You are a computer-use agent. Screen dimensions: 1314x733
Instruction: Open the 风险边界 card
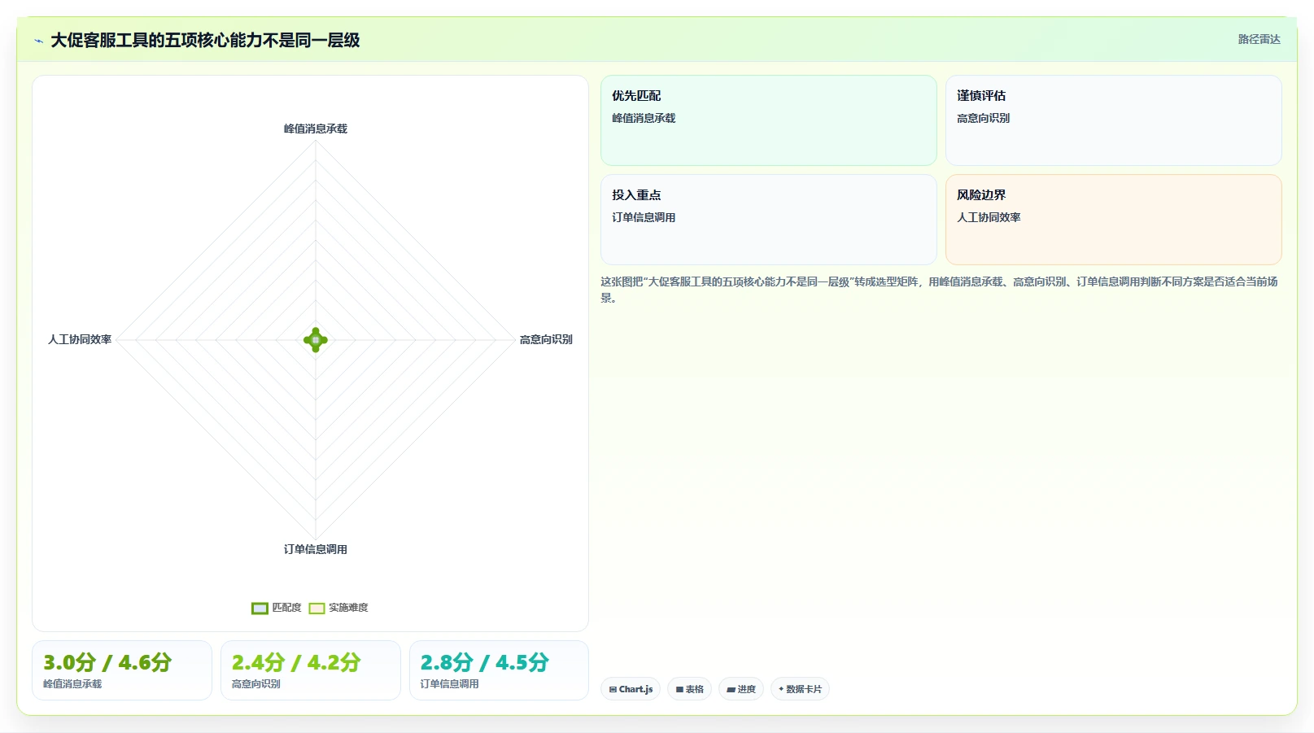[x=1114, y=220]
